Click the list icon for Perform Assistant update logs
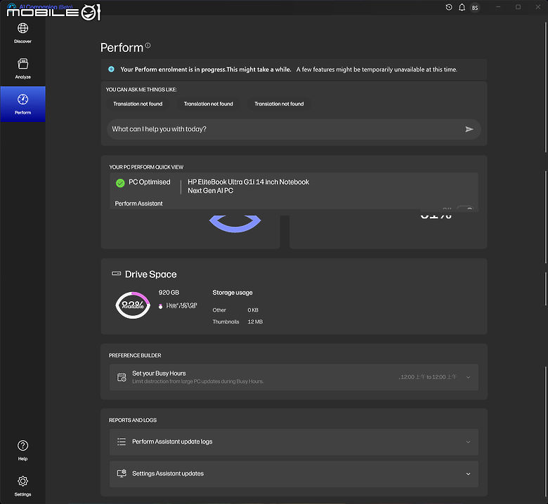This screenshot has width=548, height=504. tap(122, 442)
